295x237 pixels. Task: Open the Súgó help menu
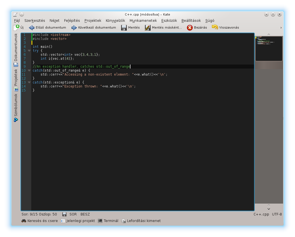click(210, 20)
